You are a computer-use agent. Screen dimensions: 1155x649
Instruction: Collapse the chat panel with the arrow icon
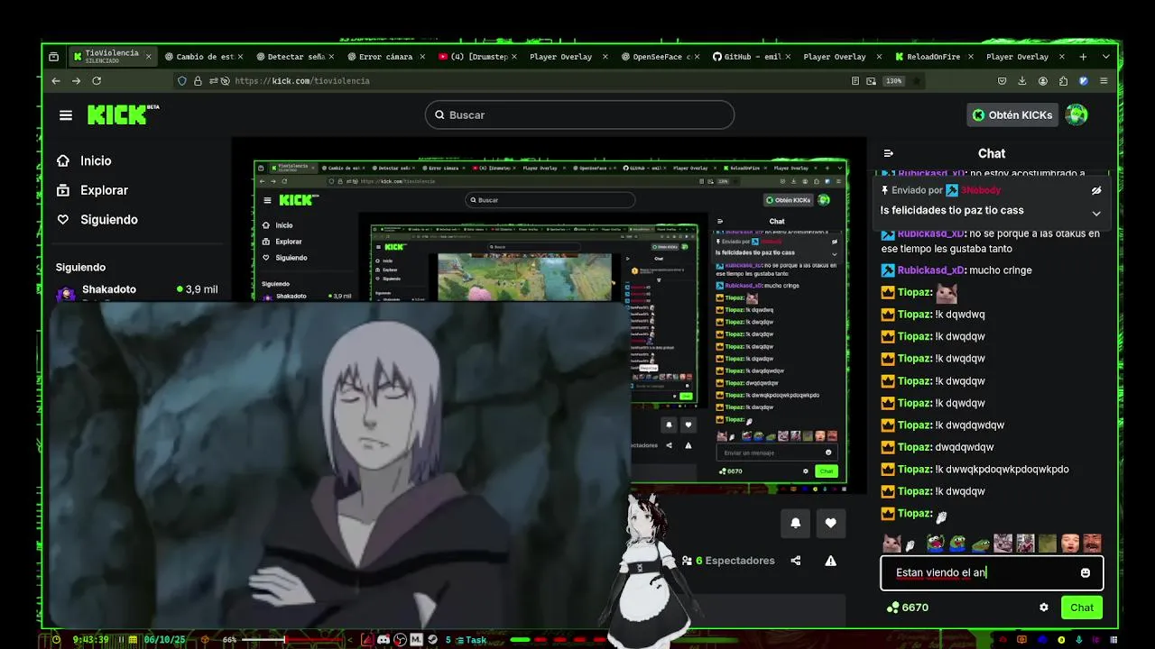(888, 153)
